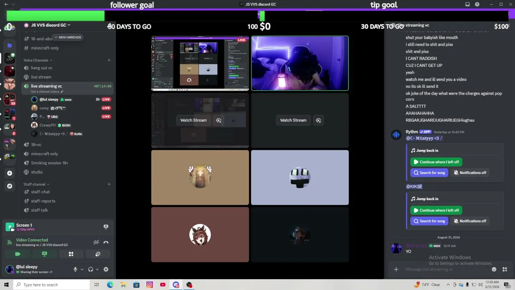
Task: Toggle Notifications off under @KIKI mention
Action: coord(470,221)
